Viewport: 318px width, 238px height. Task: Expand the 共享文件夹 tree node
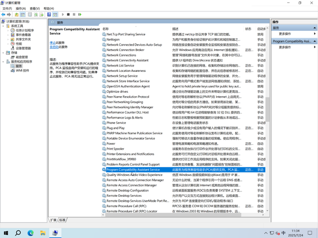(8, 39)
